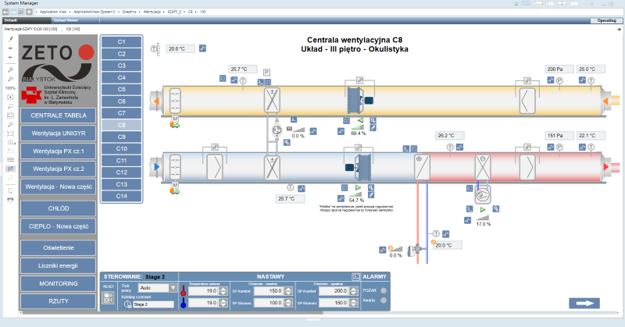Click the back arrow navigation button
The width and height of the screenshot is (625, 327).
5,12
